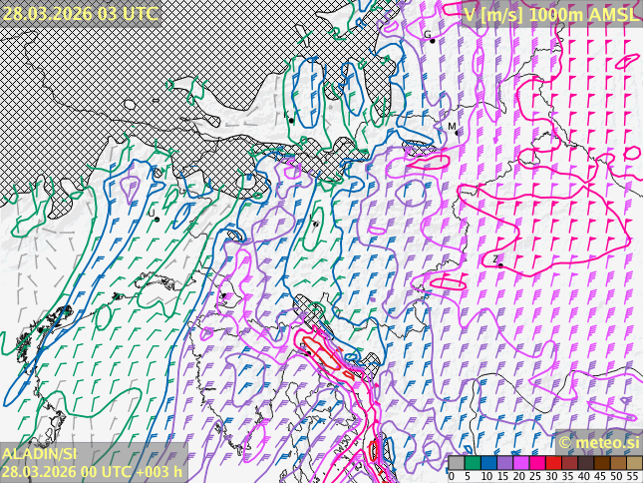Click the V [m/s] 1000m AMSL title

coord(551,13)
